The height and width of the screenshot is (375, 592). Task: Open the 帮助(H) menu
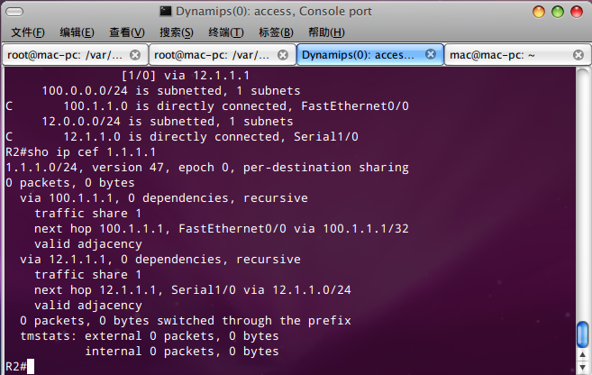326,32
